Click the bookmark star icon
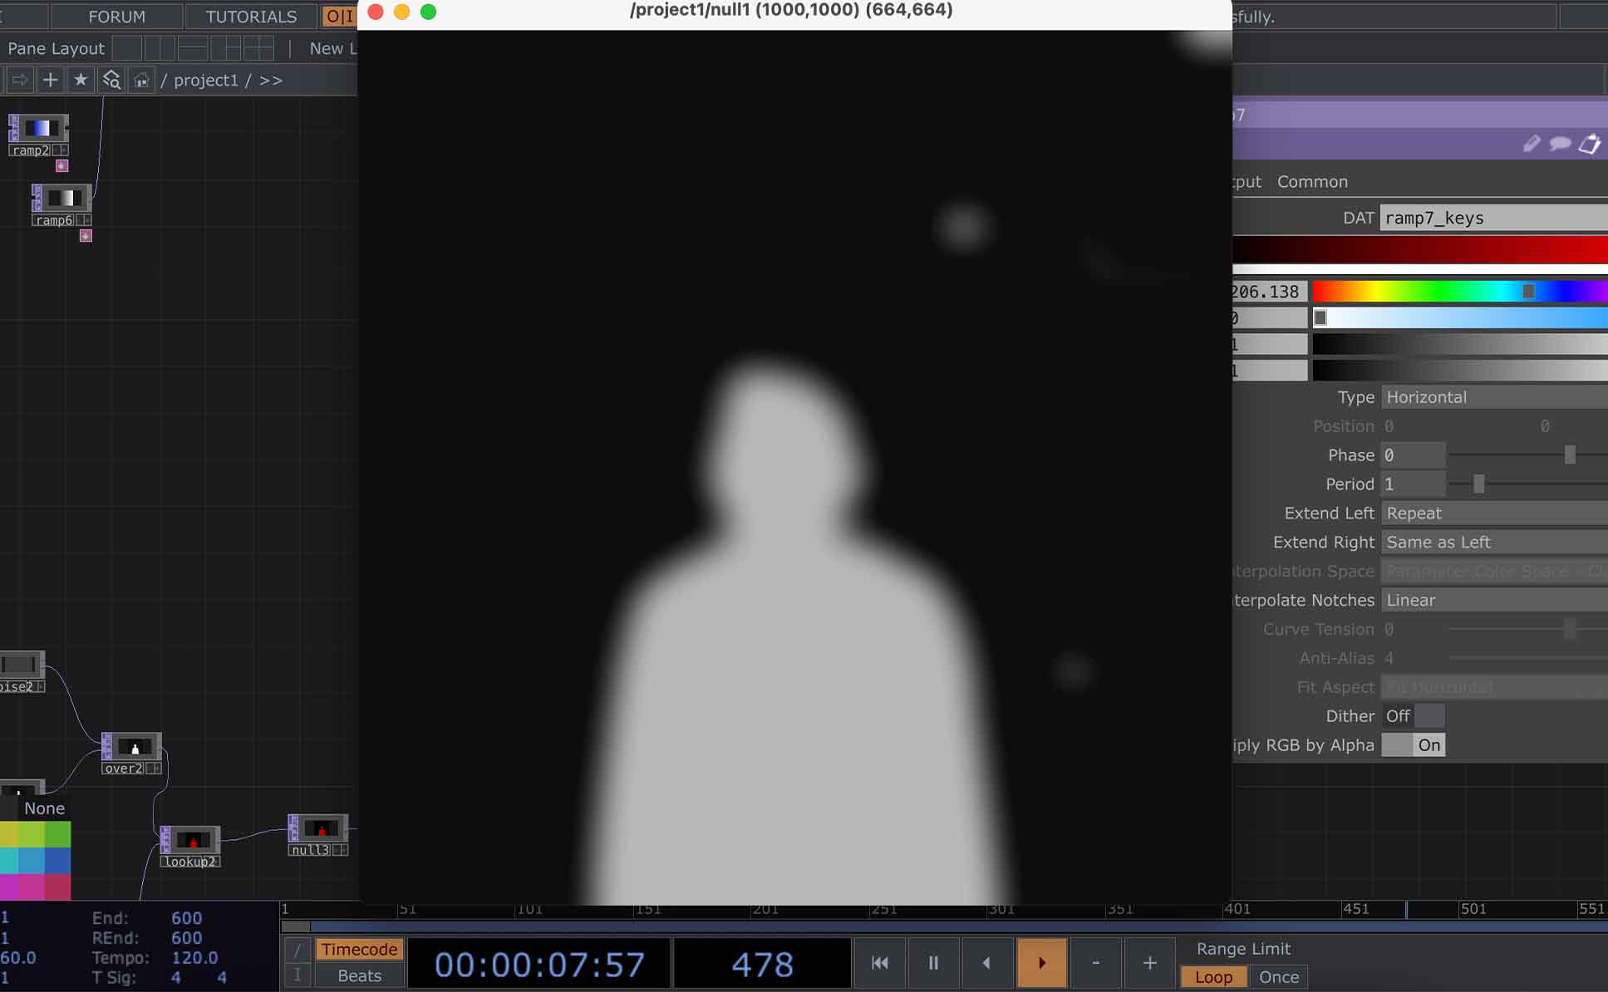1608x992 pixels. 81,80
